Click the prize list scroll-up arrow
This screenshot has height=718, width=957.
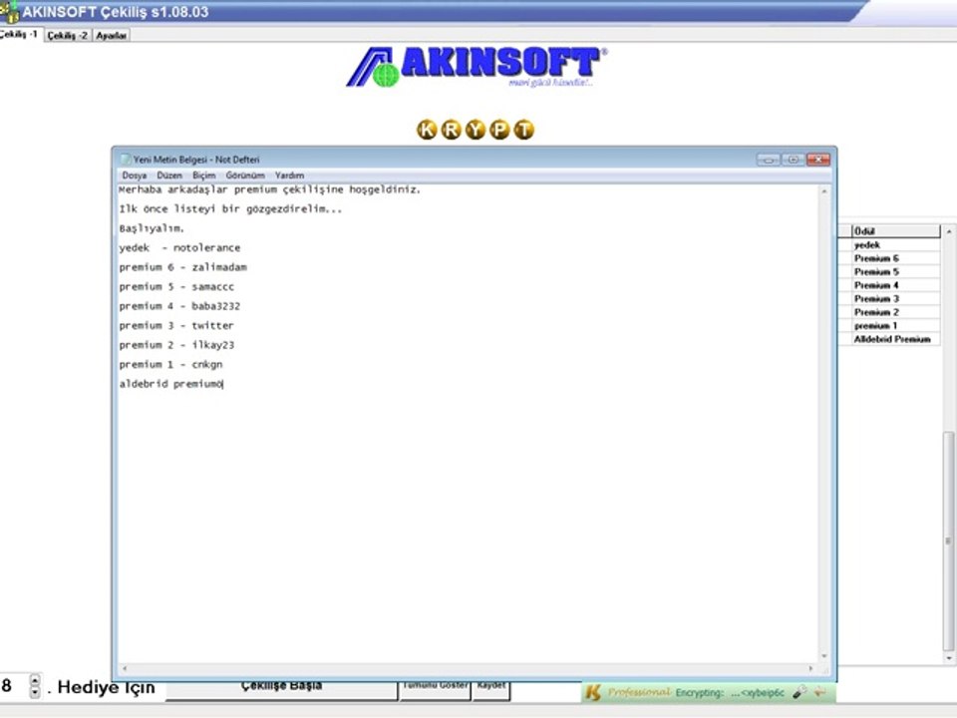click(x=949, y=232)
